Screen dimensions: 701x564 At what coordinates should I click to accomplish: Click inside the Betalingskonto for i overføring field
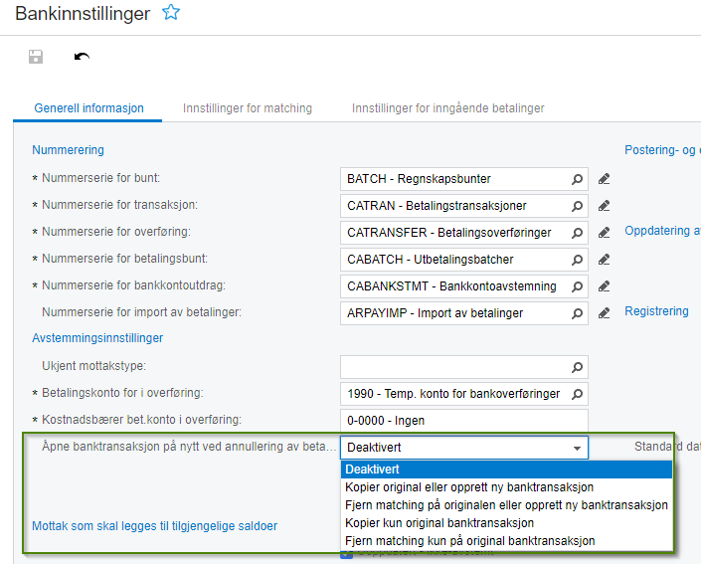click(453, 393)
